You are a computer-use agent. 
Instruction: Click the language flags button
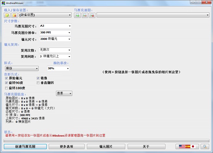pos(187,146)
